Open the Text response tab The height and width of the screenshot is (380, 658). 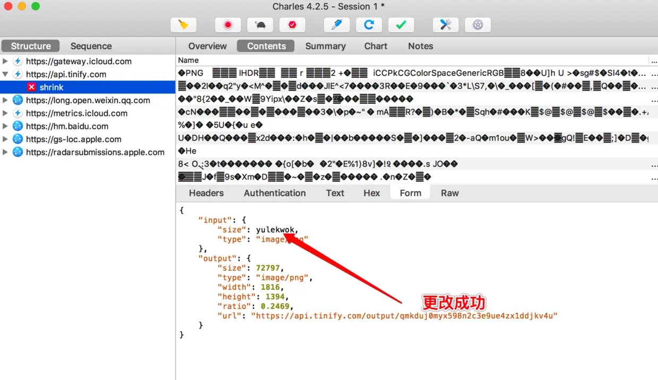click(x=335, y=193)
